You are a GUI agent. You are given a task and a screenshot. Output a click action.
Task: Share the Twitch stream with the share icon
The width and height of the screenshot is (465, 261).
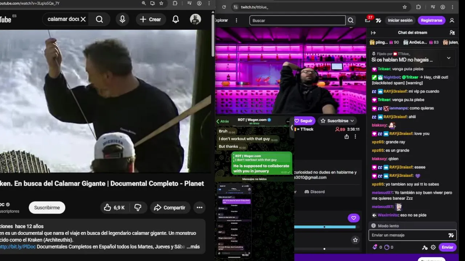pyautogui.click(x=347, y=137)
